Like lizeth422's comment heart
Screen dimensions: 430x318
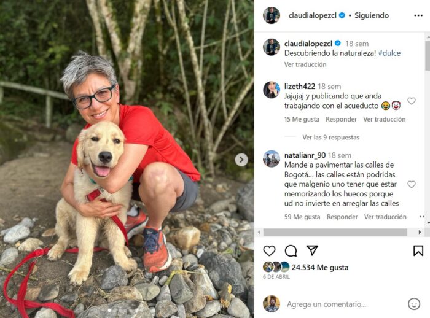point(412,101)
